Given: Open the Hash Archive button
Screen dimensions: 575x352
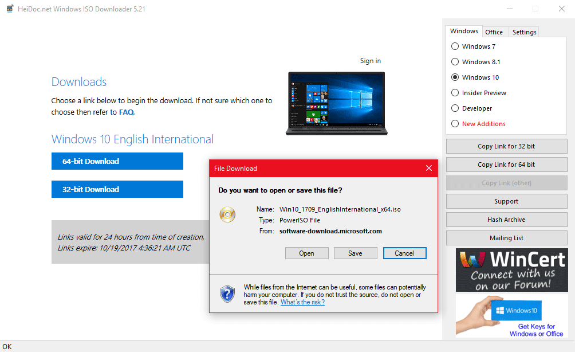Looking at the screenshot, I should (506, 220).
